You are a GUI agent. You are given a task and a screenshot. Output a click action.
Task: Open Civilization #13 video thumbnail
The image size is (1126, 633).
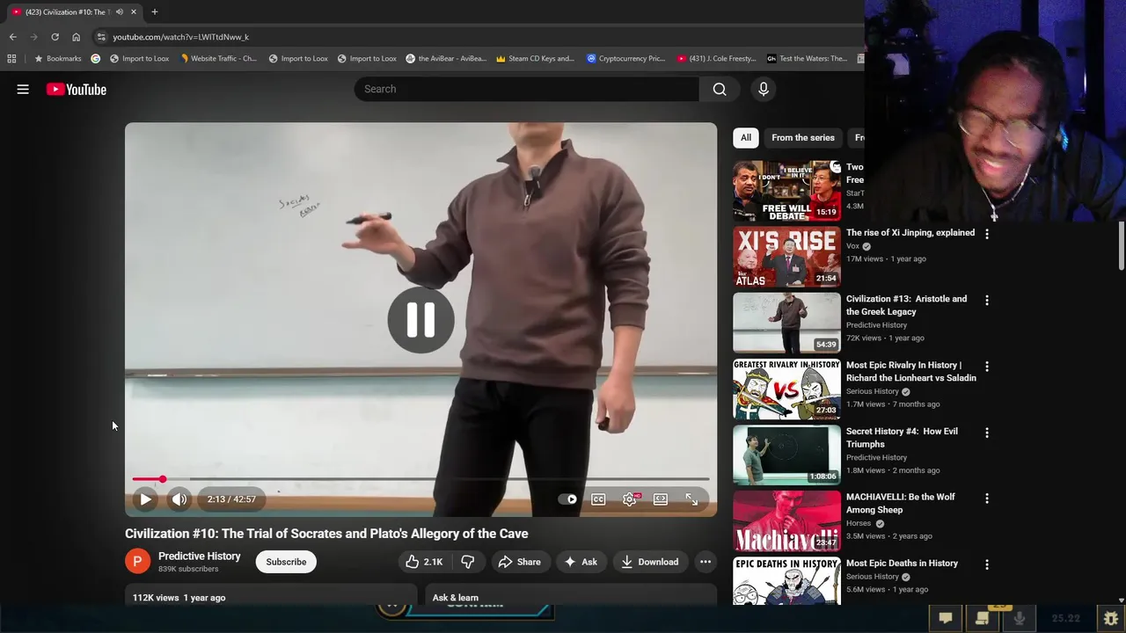[x=786, y=322]
